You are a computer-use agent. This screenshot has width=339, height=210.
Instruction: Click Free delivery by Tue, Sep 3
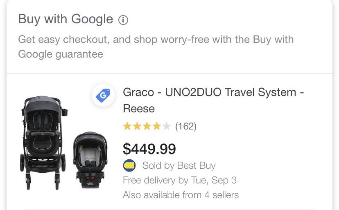pyautogui.click(x=179, y=180)
